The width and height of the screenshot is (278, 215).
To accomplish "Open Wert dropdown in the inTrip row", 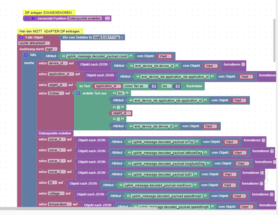I will pos(231,142).
